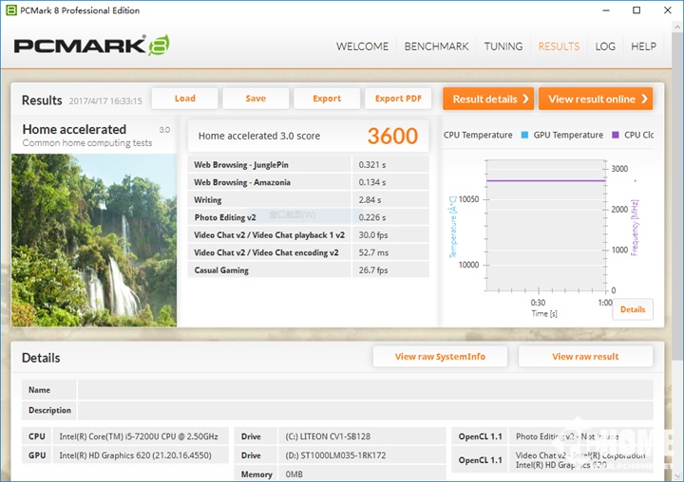Go to the TUNING tab
Image resolution: width=684 pixels, height=482 pixels.
tap(503, 46)
